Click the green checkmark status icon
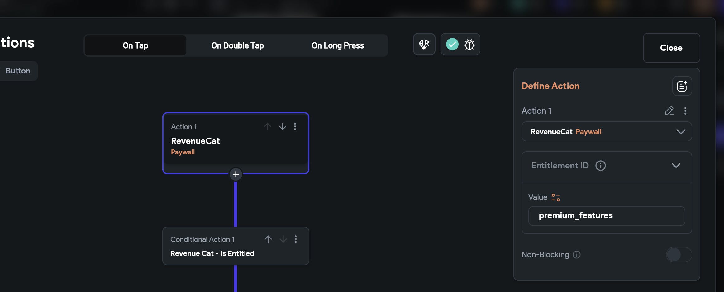The height and width of the screenshot is (292, 724). (452, 44)
